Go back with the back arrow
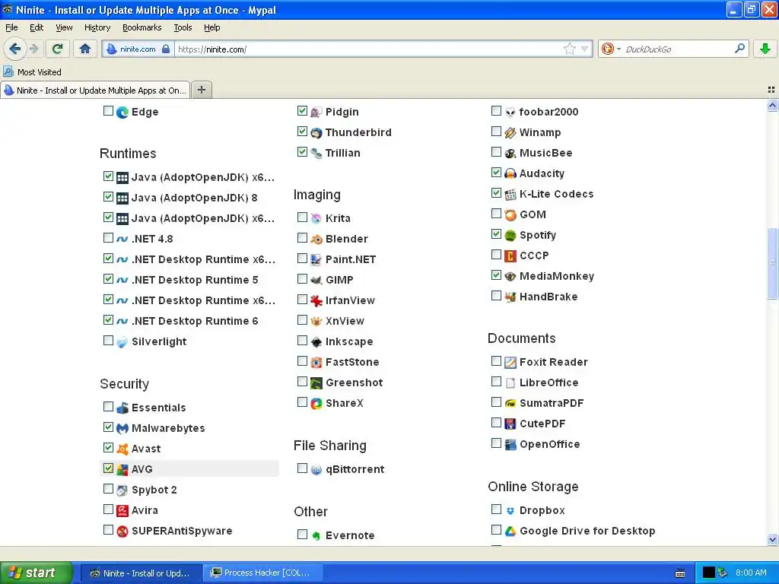The height and width of the screenshot is (584, 779). pos(15,49)
